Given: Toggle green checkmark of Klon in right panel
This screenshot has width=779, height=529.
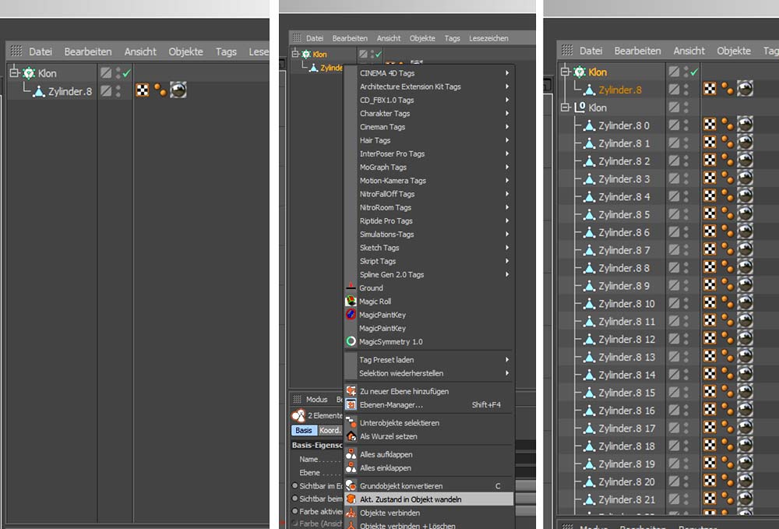Looking at the screenshot, I should point(695,72).
